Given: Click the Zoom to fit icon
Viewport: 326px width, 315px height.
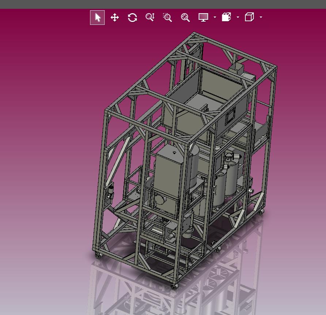Looking at the screenshot, I should point(185,18).
